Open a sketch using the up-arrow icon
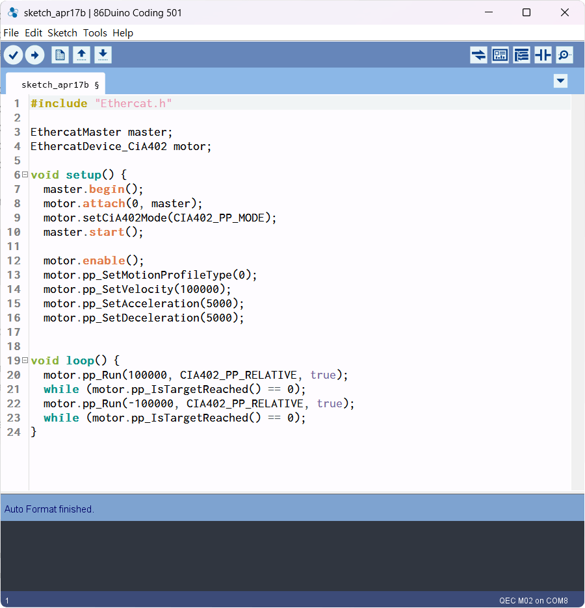The height and width of the screenshot is (608, 585). tap(81, 55)
